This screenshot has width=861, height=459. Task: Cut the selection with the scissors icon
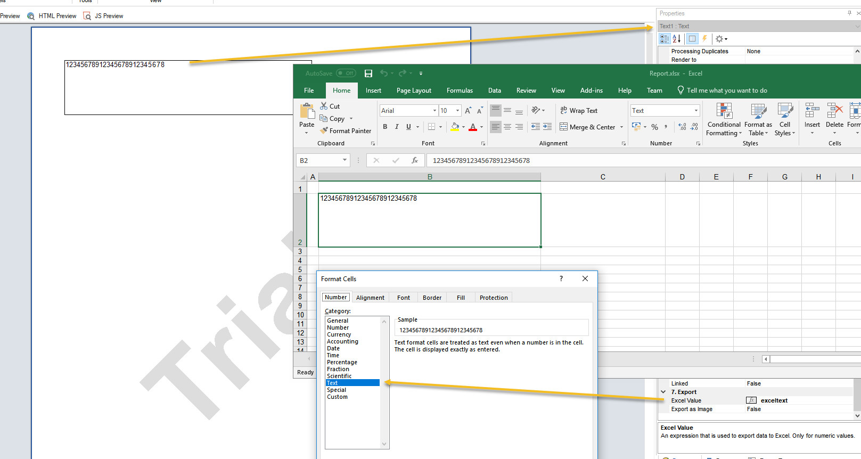coord(324,106)
